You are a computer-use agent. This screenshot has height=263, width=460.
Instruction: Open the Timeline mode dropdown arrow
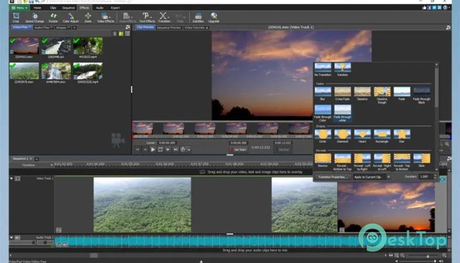(51, 165)
